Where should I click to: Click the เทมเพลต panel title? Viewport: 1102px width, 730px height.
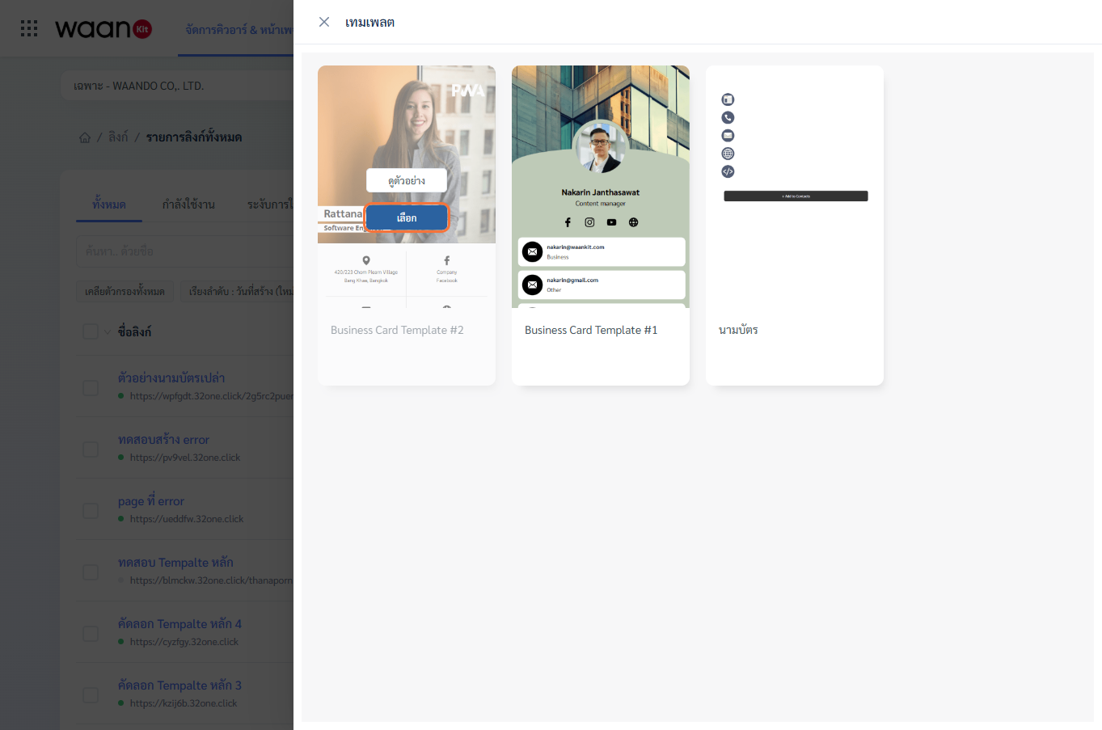pyautogui.click(x=369, y=23)
